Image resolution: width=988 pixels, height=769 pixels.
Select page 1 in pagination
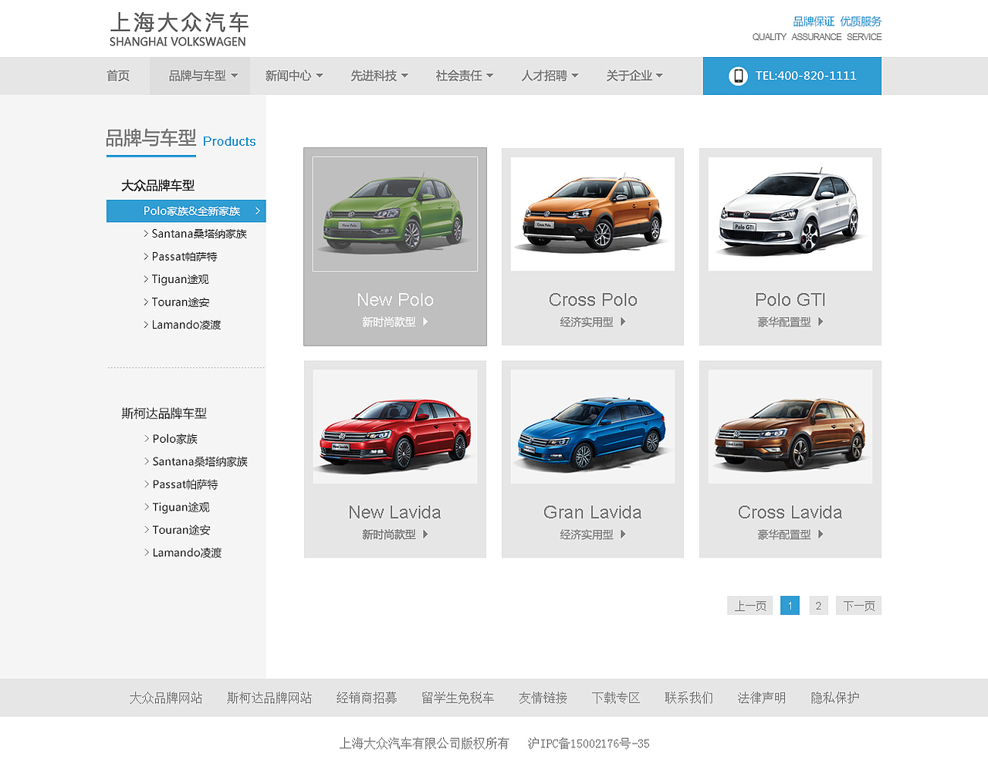(790, 605)
